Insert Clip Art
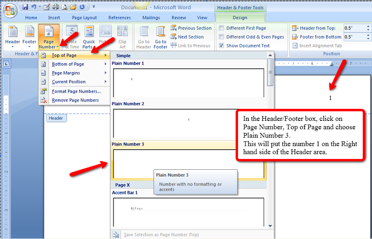The image size is (372, 239). (122, 37)
